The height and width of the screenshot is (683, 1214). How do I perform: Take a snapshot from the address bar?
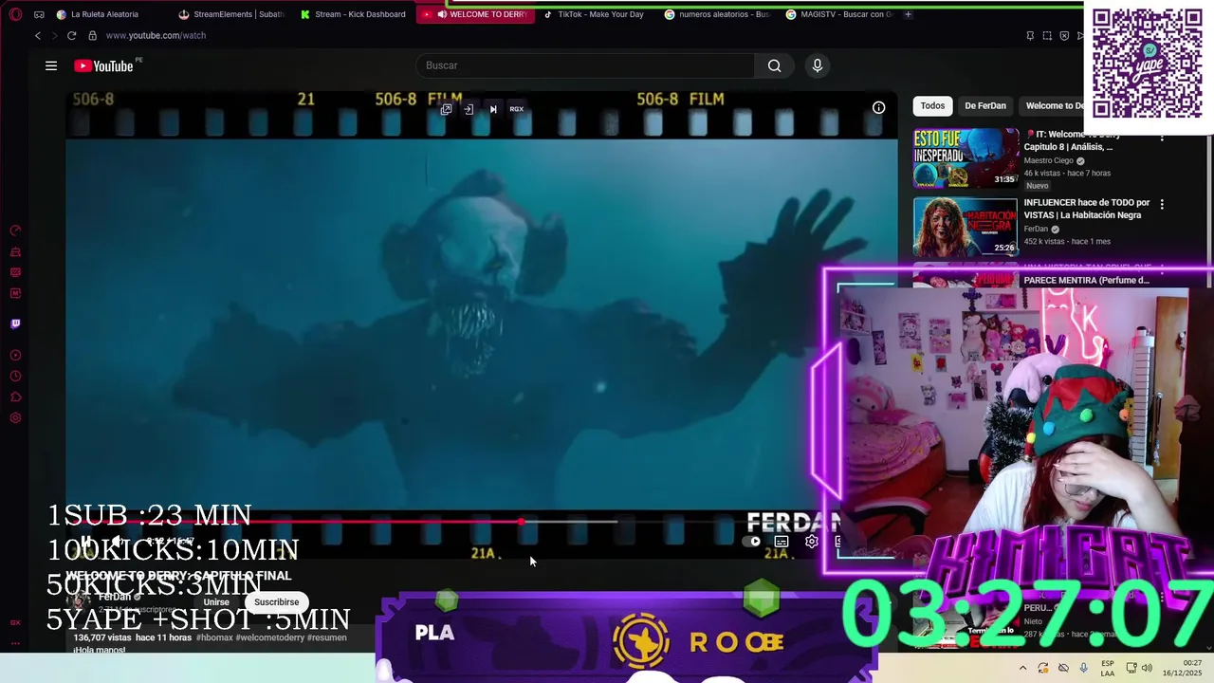click(1047, 35)
